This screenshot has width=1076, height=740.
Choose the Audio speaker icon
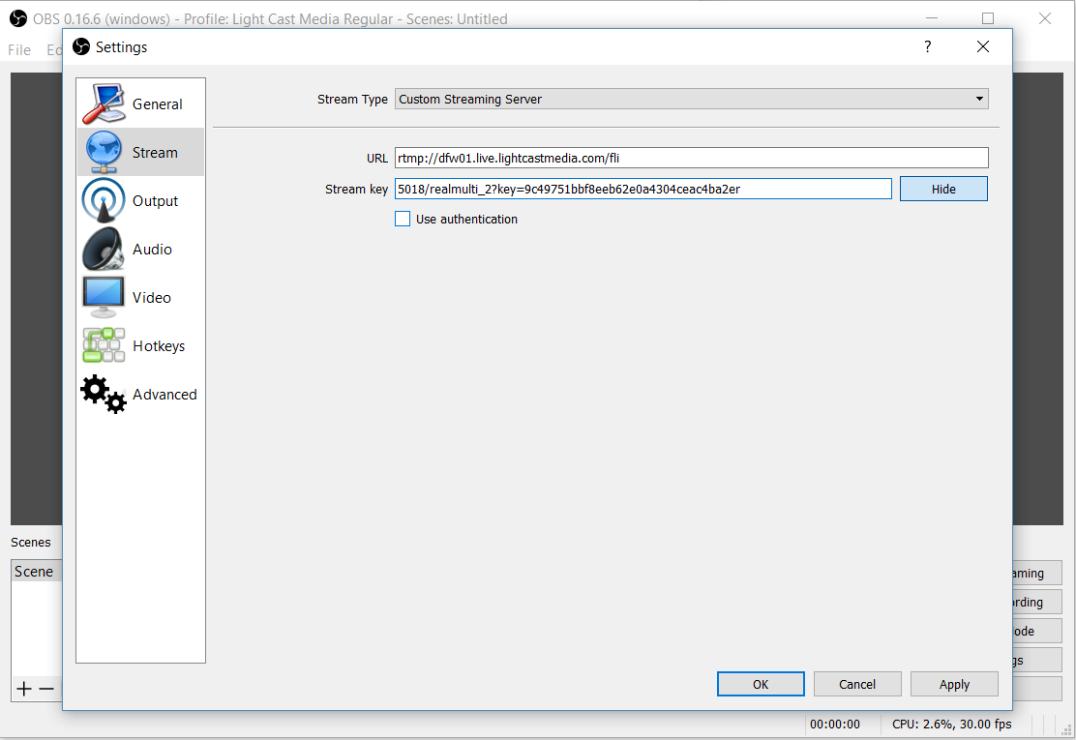coord(104,249)
